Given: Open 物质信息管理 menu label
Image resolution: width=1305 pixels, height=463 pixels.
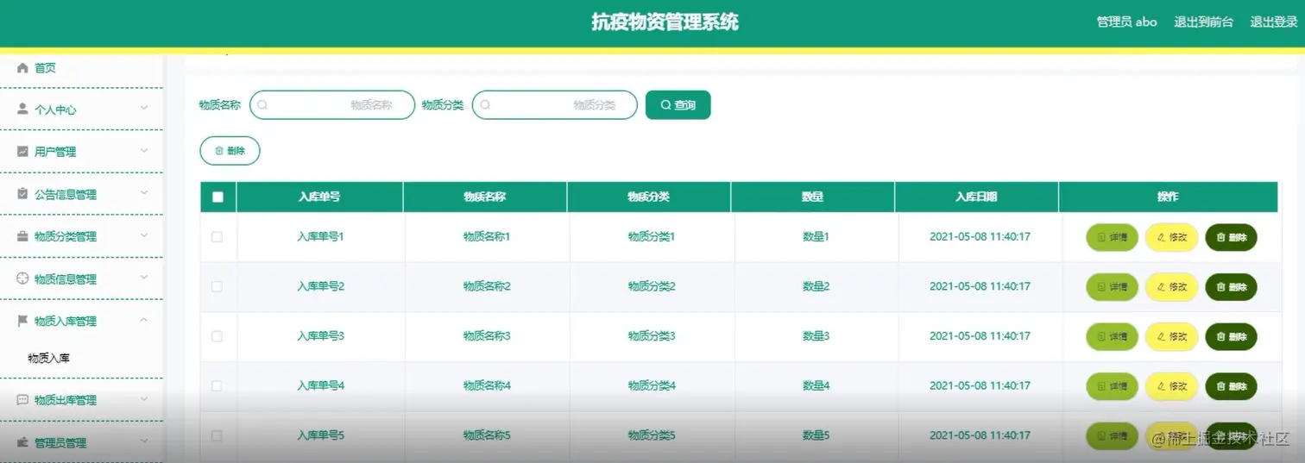Looking at the screenshot, I should coord(66,279).
